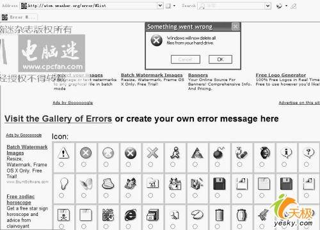Image resolution: width=320 pixels, height=230 pixels.
Task: Select radio button under the bomb icon
Action: 217,164
